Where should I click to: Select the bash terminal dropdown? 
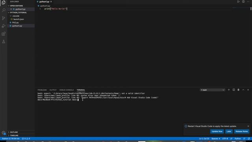212,90
